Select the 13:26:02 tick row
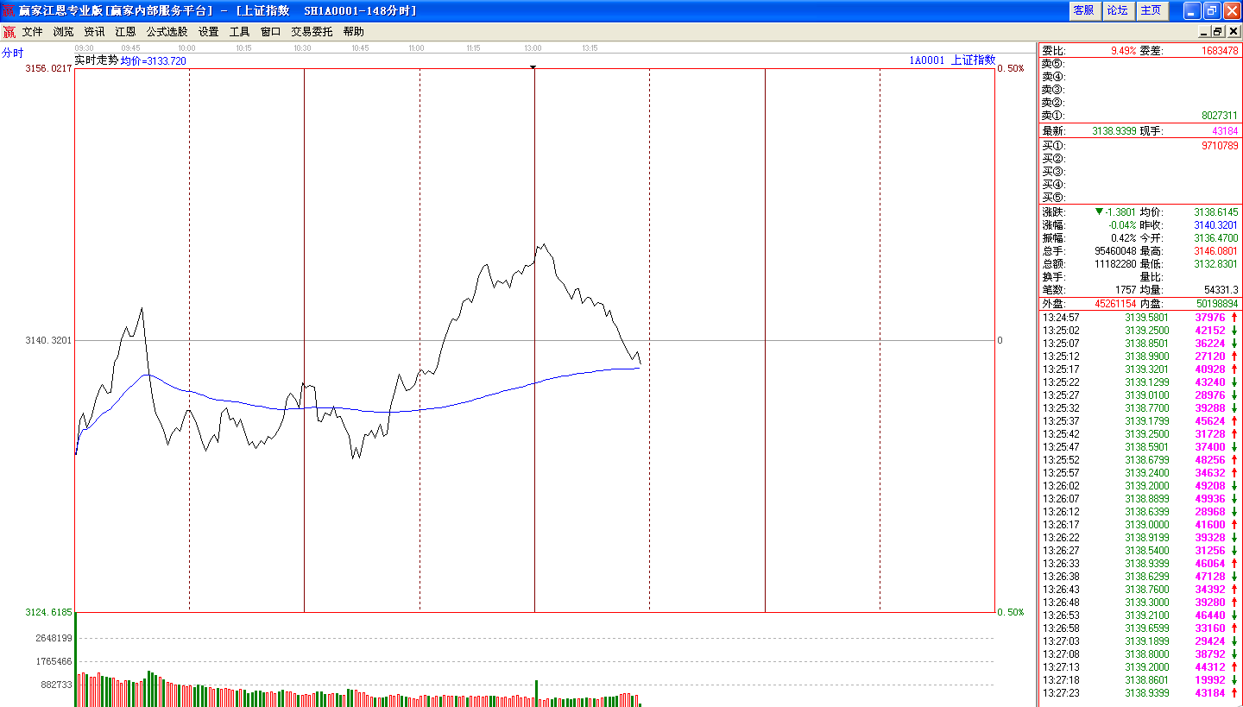 (x=1140, y=485)
